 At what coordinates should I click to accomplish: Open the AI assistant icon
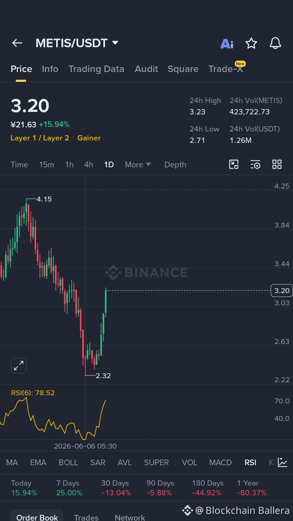click(x=227, y=44)
